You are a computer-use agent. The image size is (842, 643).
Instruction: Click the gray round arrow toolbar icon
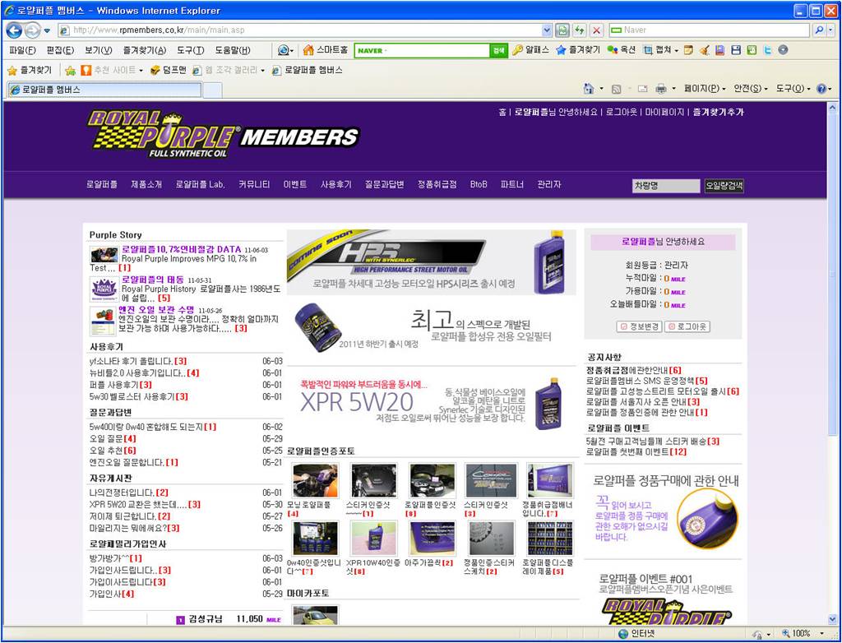[x=783, y=50]
